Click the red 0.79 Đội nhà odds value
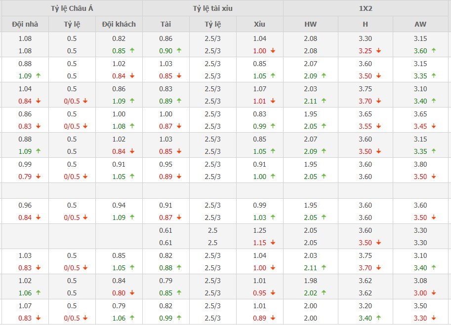Screen dimensions: 451x325 click(x=25, y=177)
